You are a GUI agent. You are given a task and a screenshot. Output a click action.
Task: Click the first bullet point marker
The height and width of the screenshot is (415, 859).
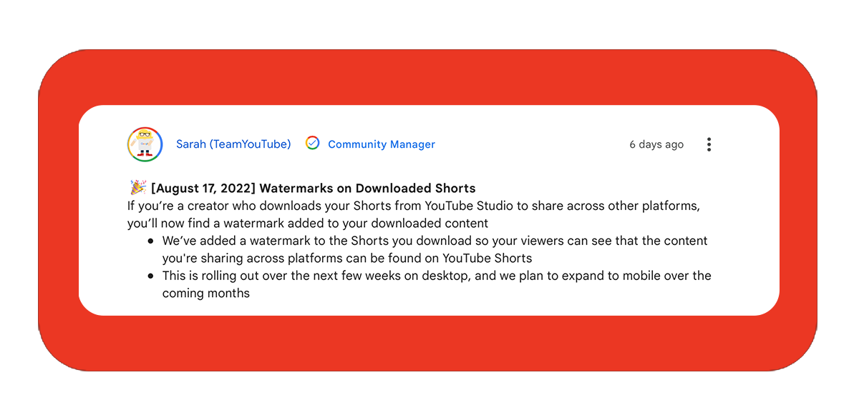pos(150,241)
